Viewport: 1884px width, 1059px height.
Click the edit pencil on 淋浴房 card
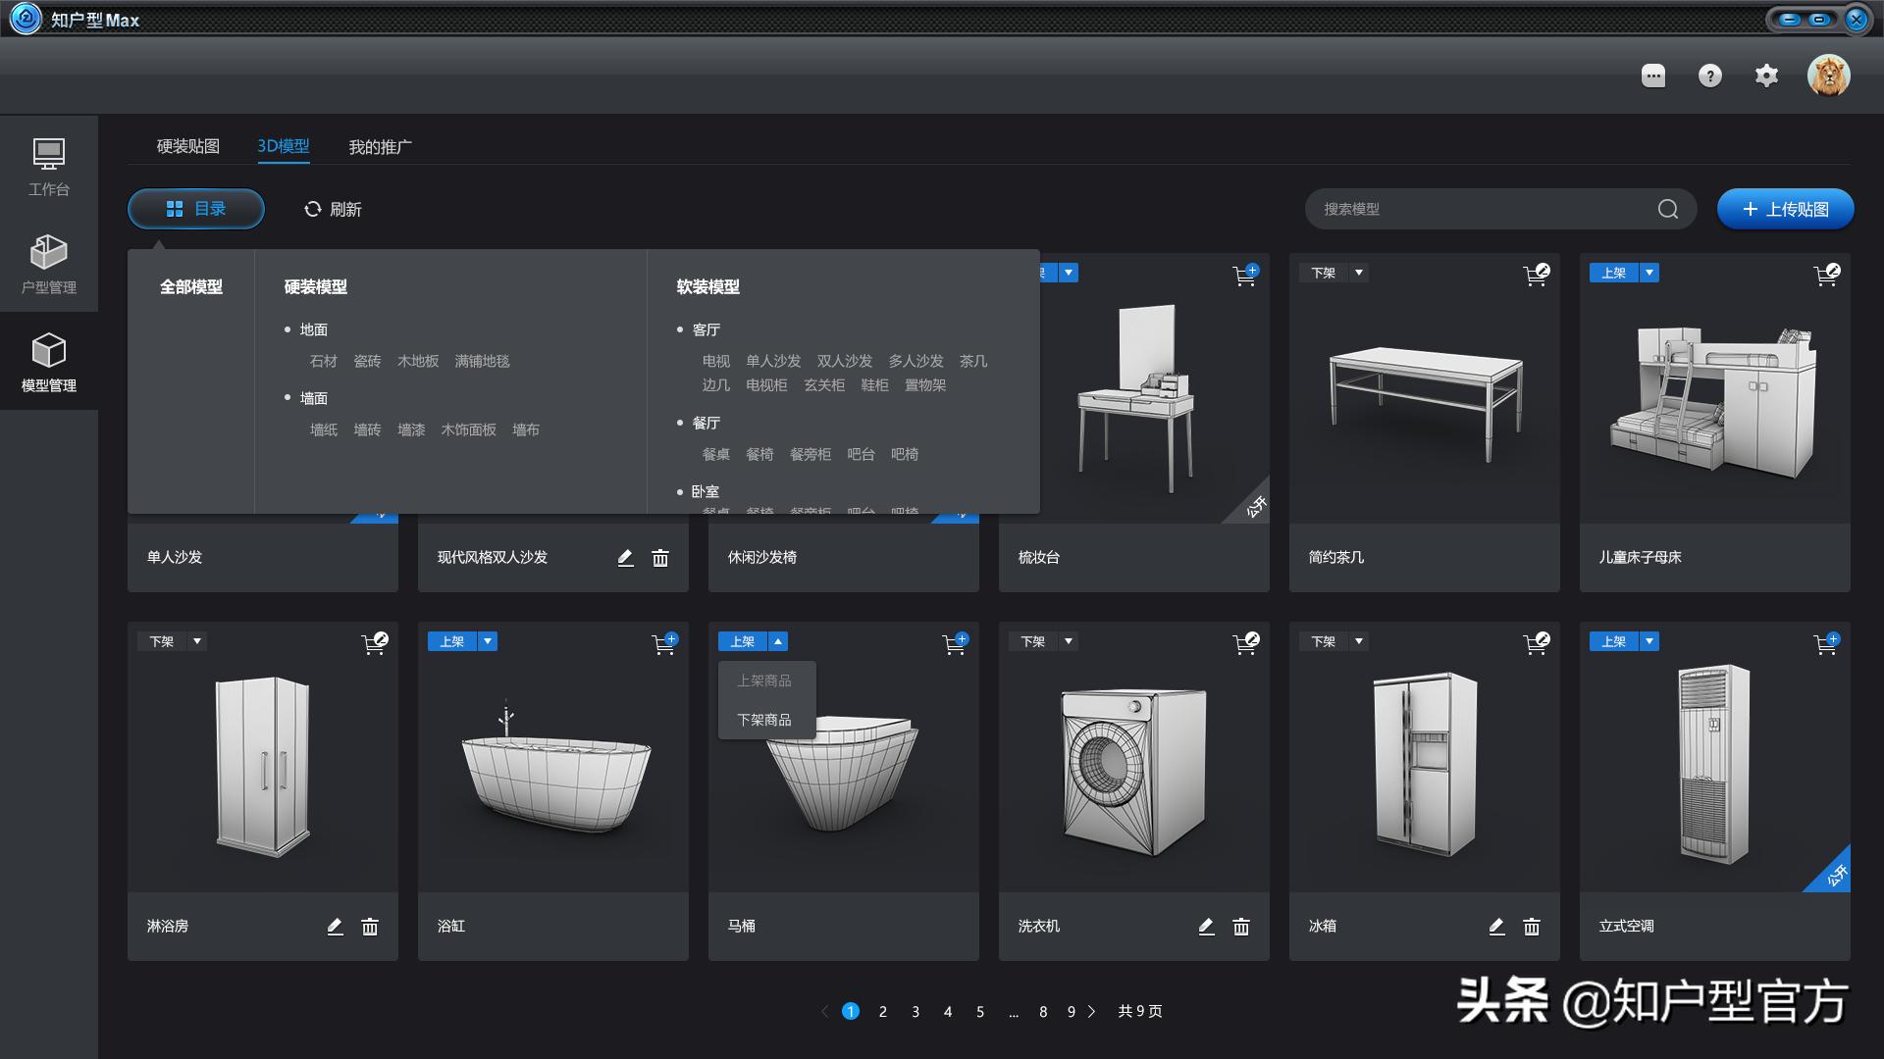tap(335, 927)
